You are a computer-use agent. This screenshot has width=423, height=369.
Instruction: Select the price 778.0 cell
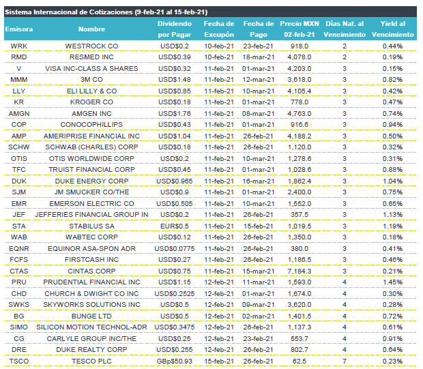click(300, 102)
